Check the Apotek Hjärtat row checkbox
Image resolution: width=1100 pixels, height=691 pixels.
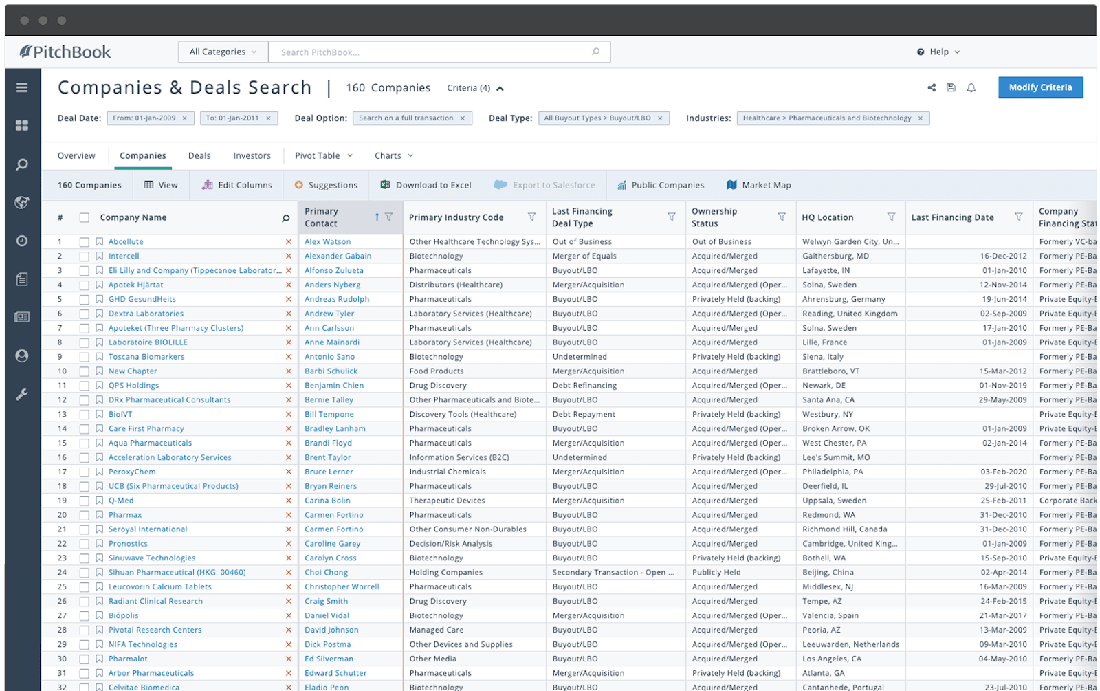coord(84,285)
